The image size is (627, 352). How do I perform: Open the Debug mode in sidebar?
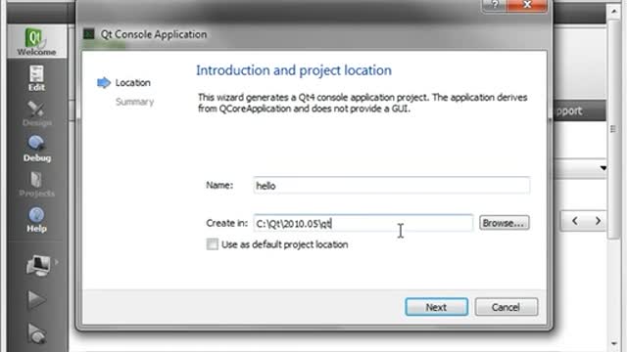coord(37,149)
